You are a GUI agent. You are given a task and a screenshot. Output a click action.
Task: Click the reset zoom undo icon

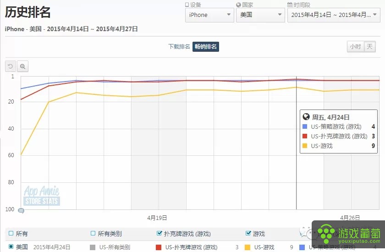10,66
